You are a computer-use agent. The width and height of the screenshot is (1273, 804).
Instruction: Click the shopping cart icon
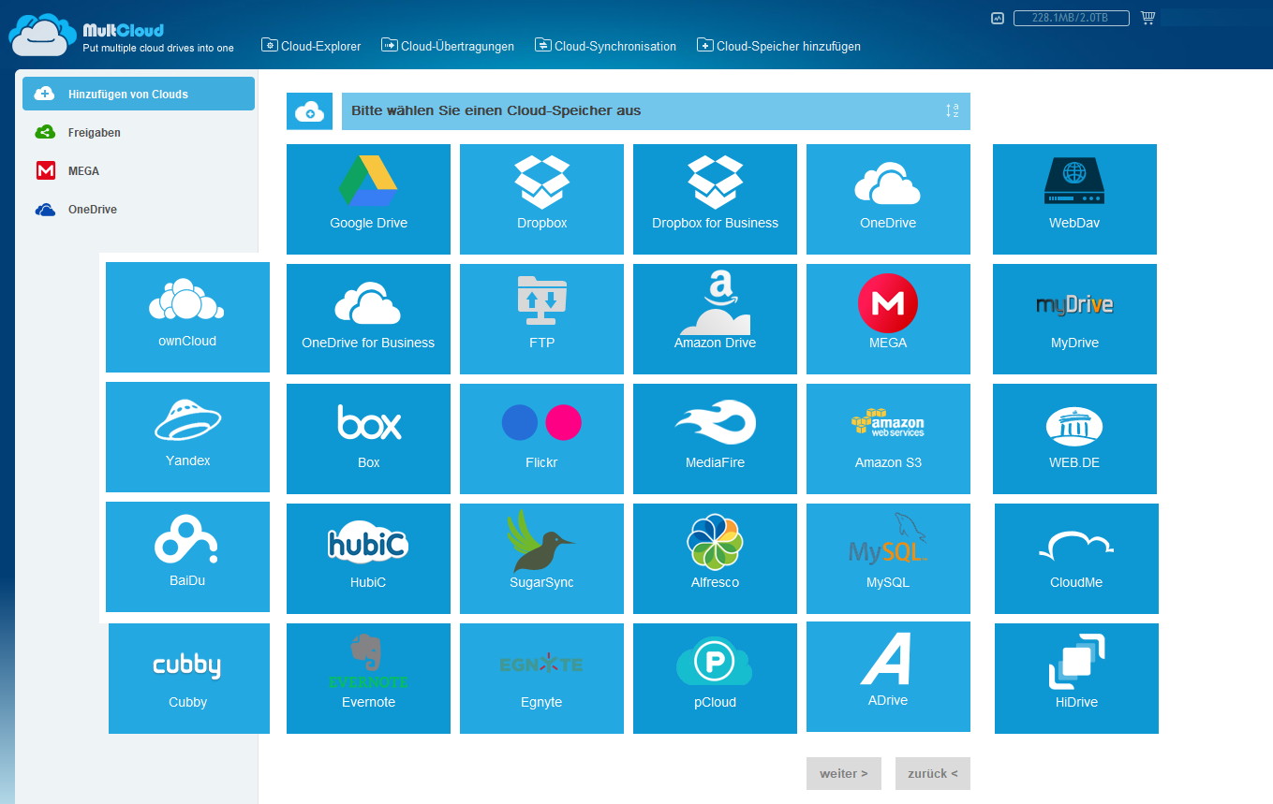coord(1147,18)
